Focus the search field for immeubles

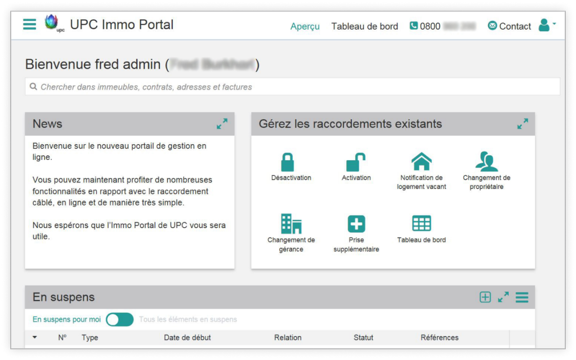click(292, 87)
